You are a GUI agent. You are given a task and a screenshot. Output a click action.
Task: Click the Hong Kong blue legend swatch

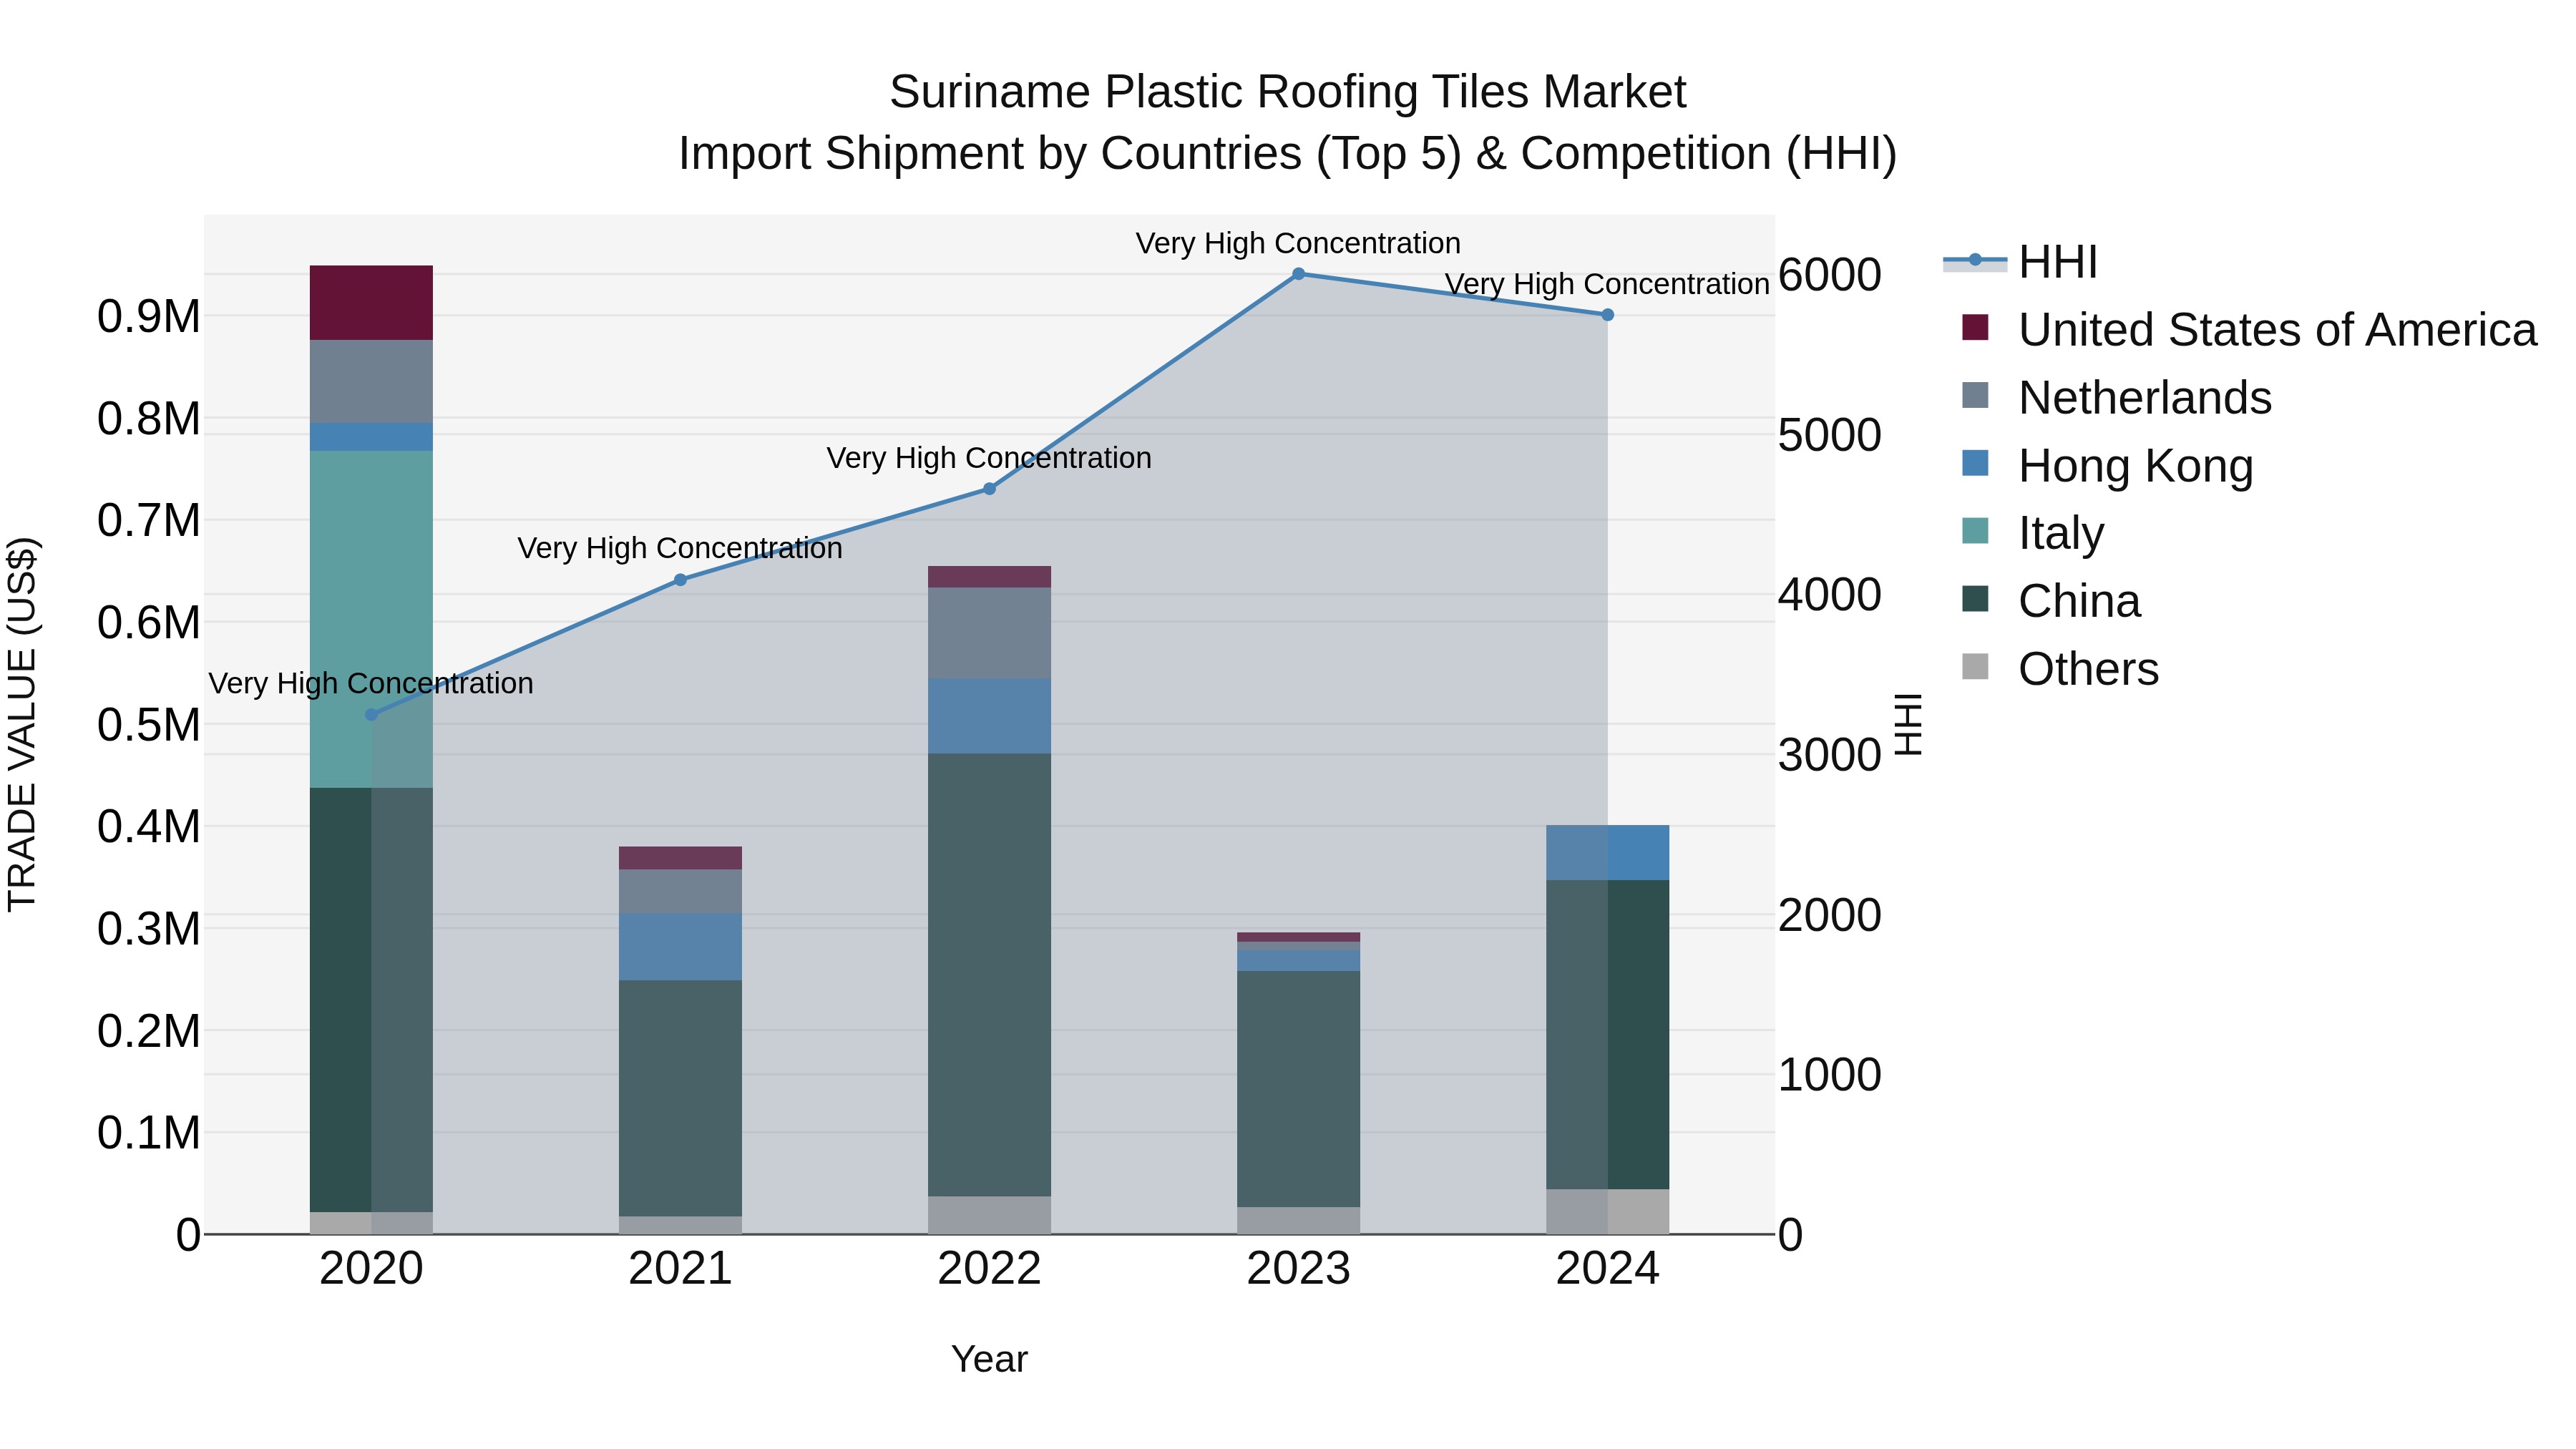(x=1975, y=463)
